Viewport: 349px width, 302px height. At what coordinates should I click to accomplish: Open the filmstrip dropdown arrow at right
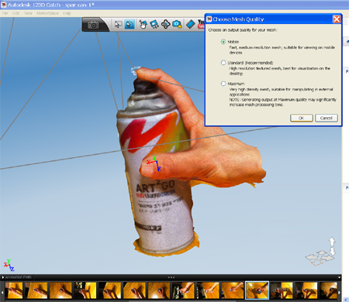tap(339, 277)
